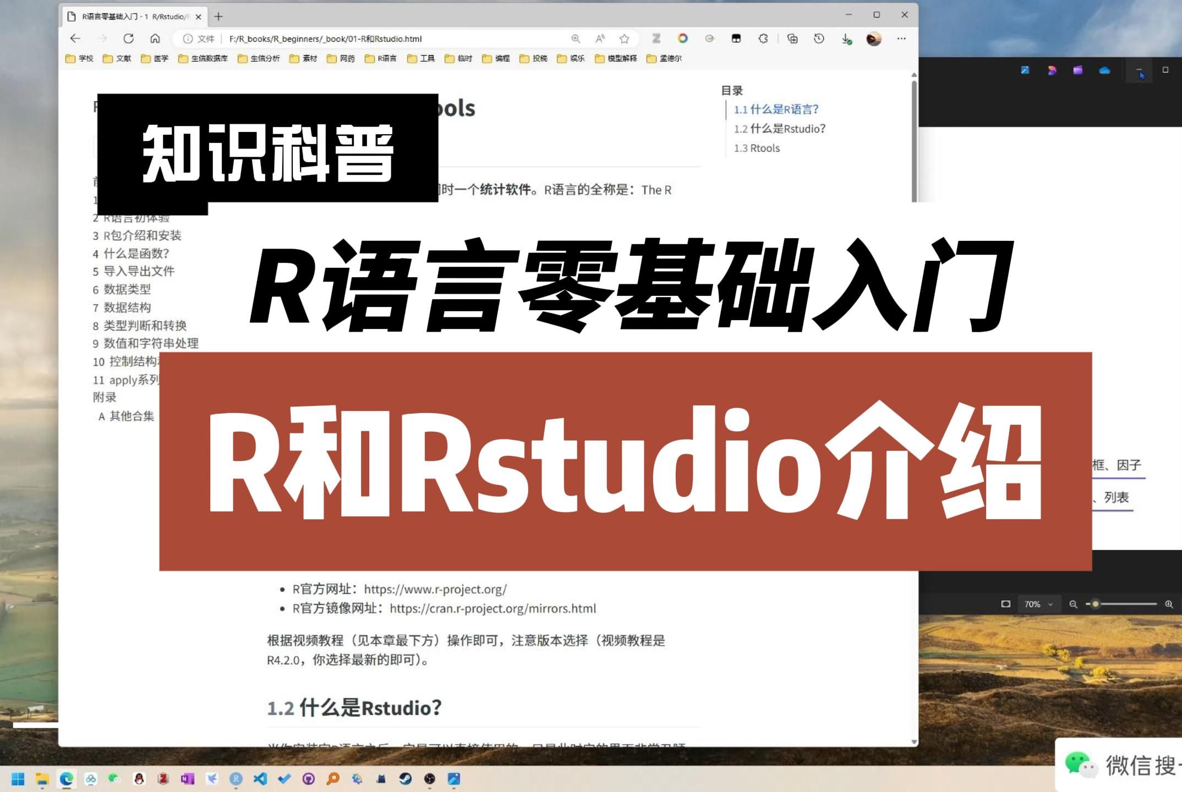Open the browser History icon

point(819,38)
